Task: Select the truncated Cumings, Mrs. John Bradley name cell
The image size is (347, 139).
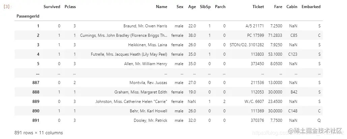Action: tap(124, 35)
